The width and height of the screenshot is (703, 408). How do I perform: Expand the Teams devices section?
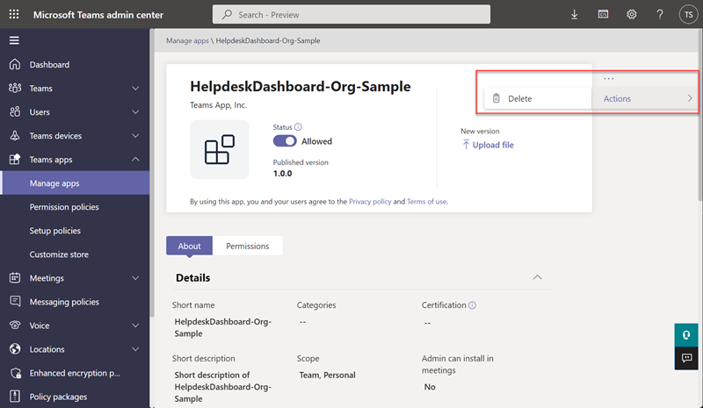point(135,136)
